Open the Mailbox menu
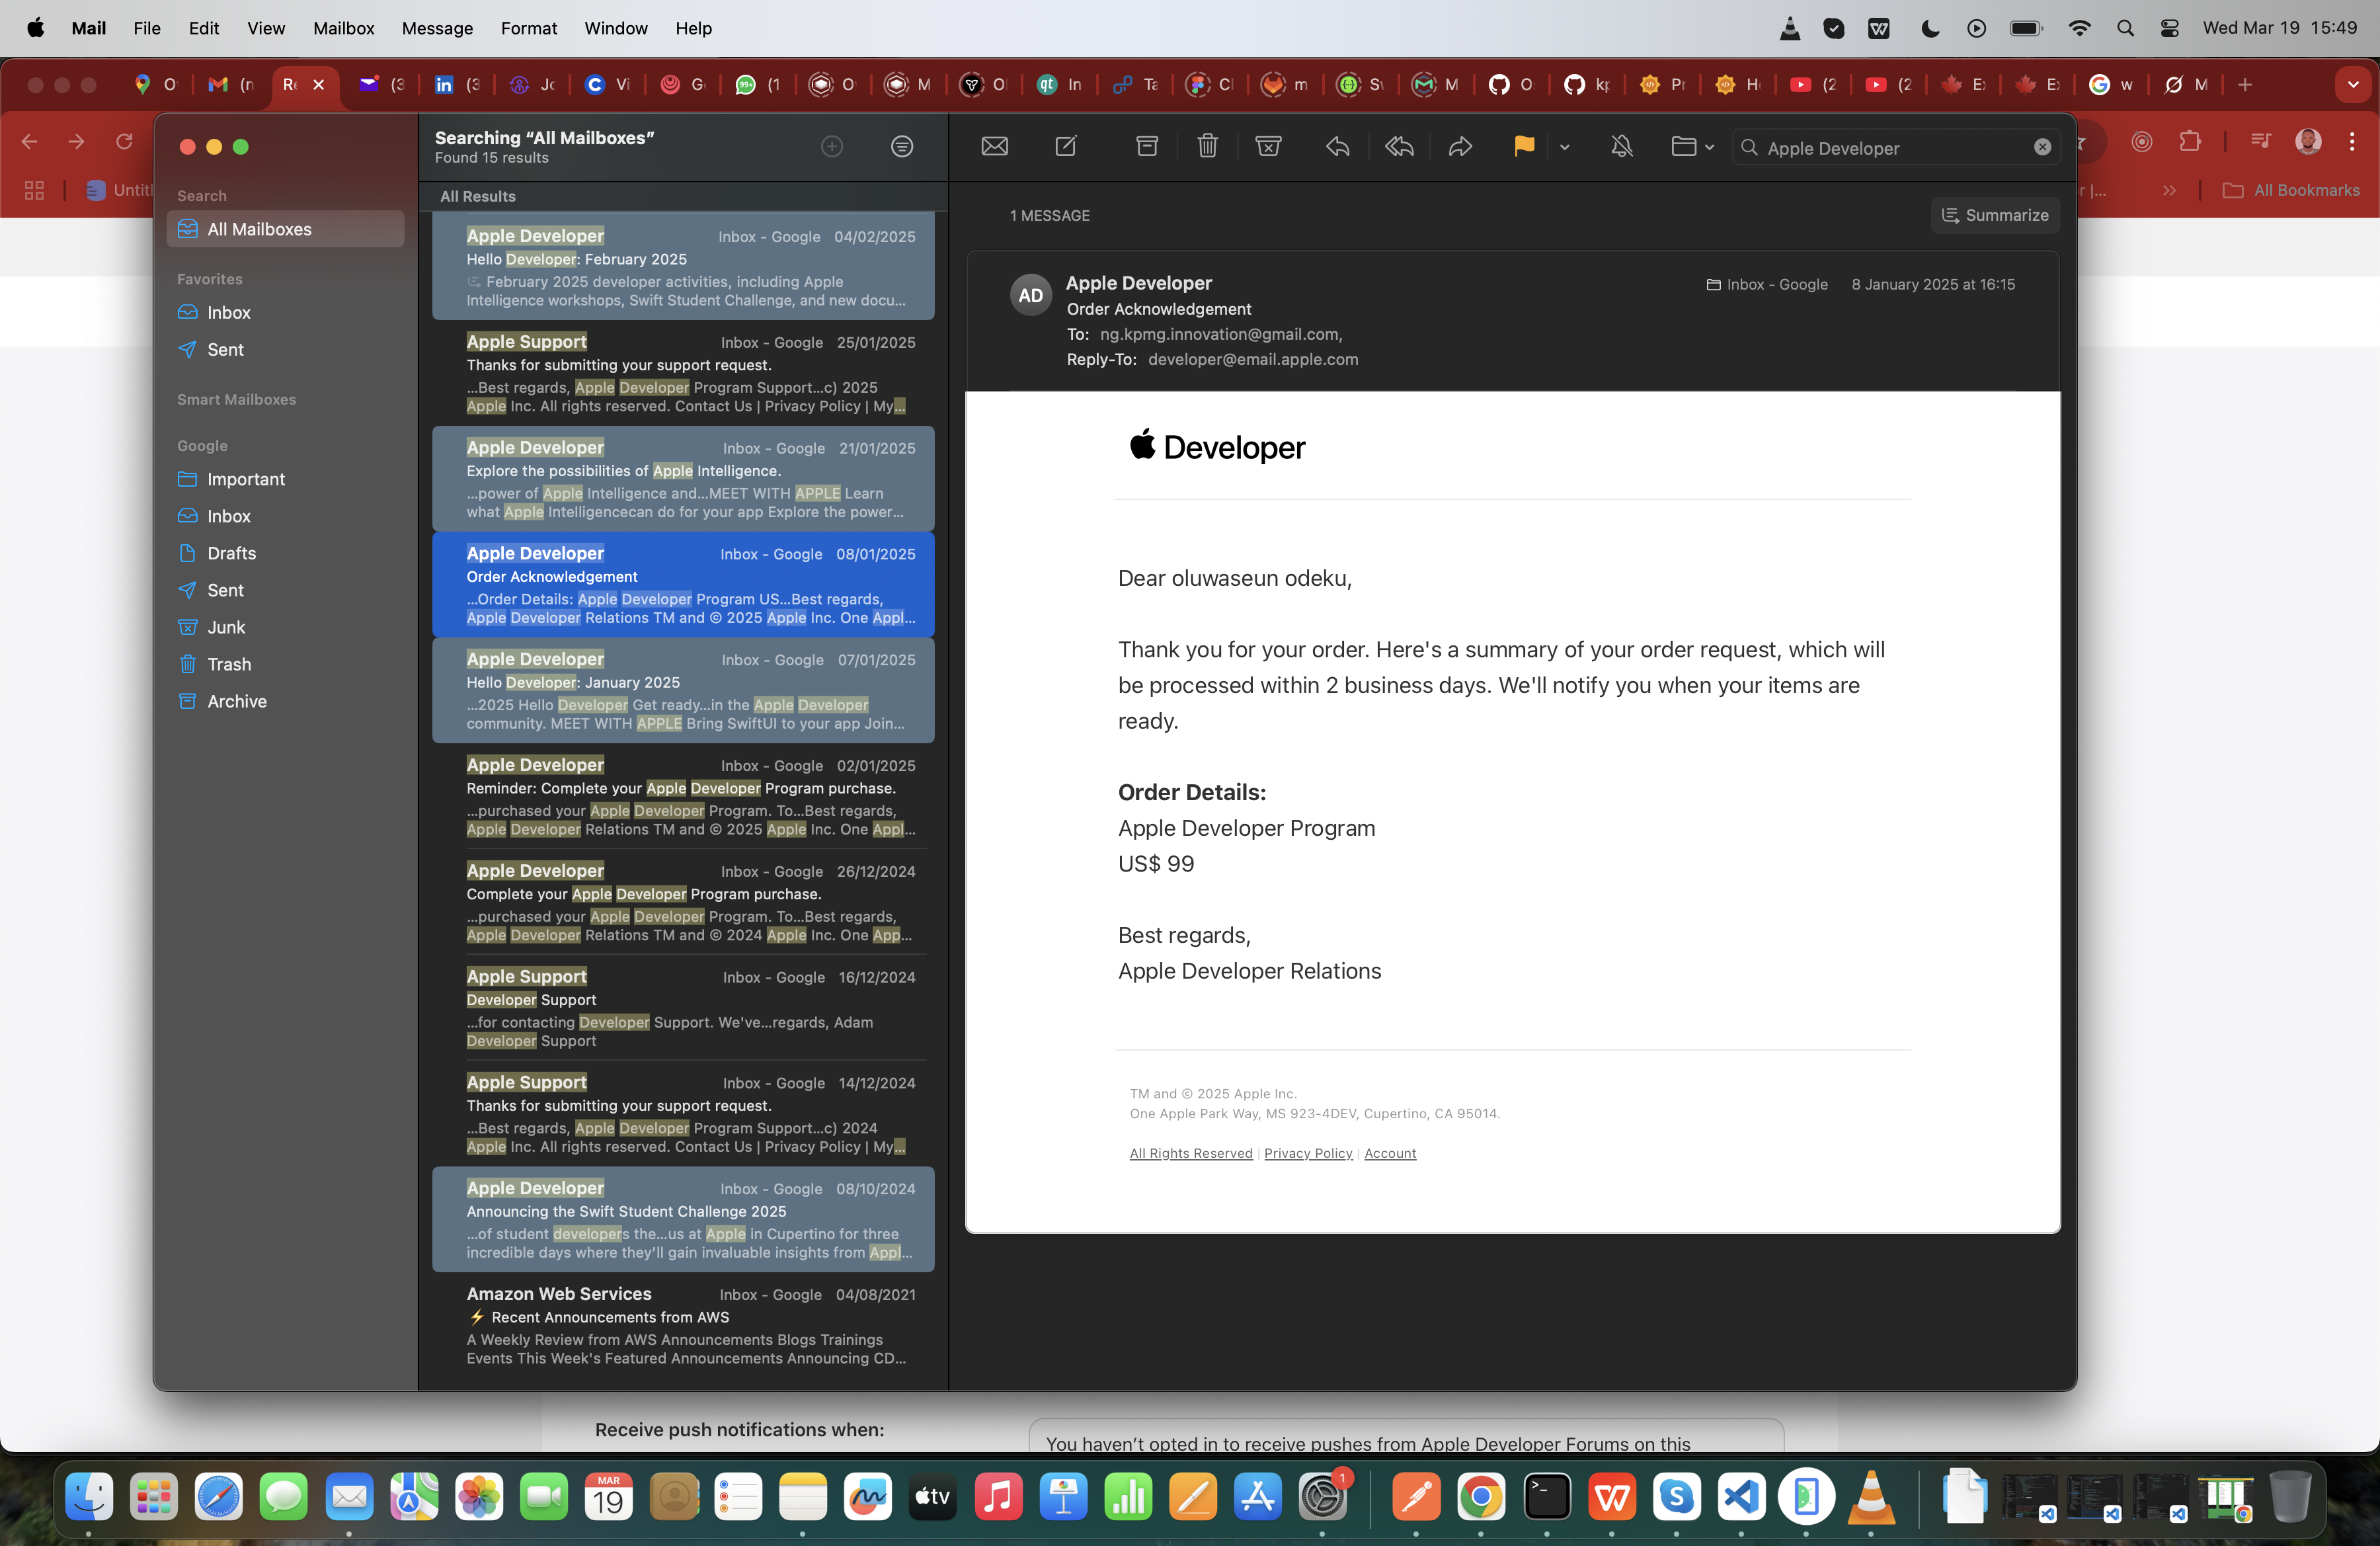Viewport: 2380px width, 1546px height. coord(343,28)
